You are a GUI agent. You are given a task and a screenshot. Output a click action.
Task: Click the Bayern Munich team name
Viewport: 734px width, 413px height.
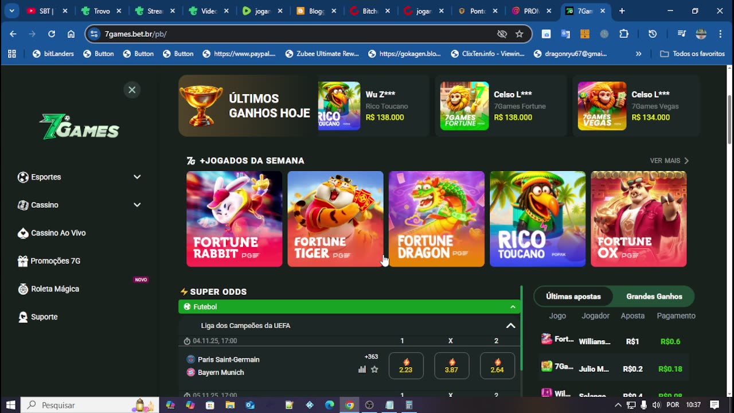(x=221, y=372)
